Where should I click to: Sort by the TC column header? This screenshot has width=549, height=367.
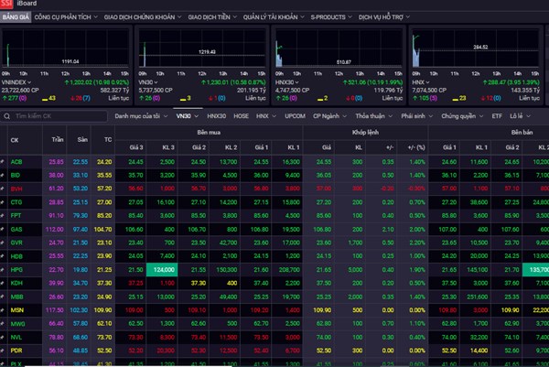click(108, 140)
